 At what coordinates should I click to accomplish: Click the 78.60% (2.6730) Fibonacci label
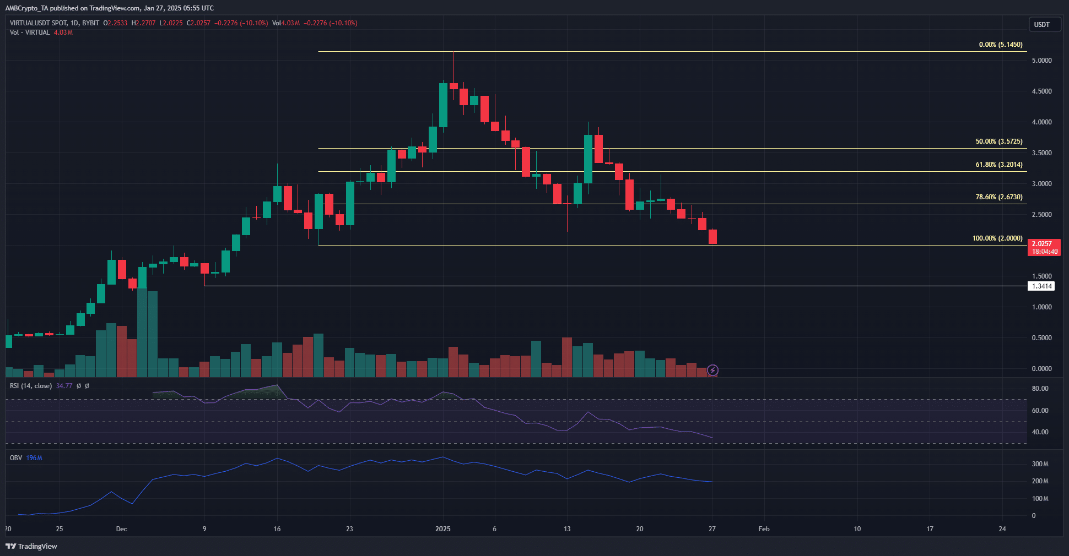point(998,197)
